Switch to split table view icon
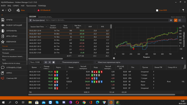 pyautogui.click(x=180, y=20)
